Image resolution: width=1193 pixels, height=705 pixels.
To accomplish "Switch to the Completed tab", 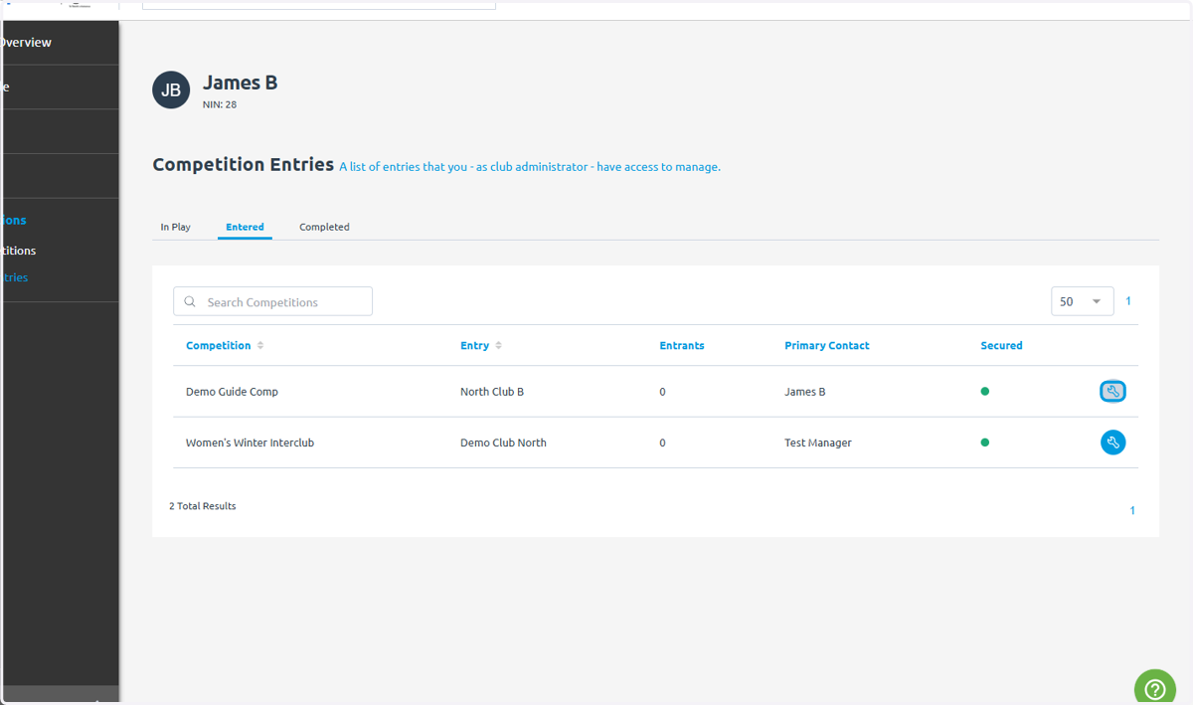I will (324, 227).
